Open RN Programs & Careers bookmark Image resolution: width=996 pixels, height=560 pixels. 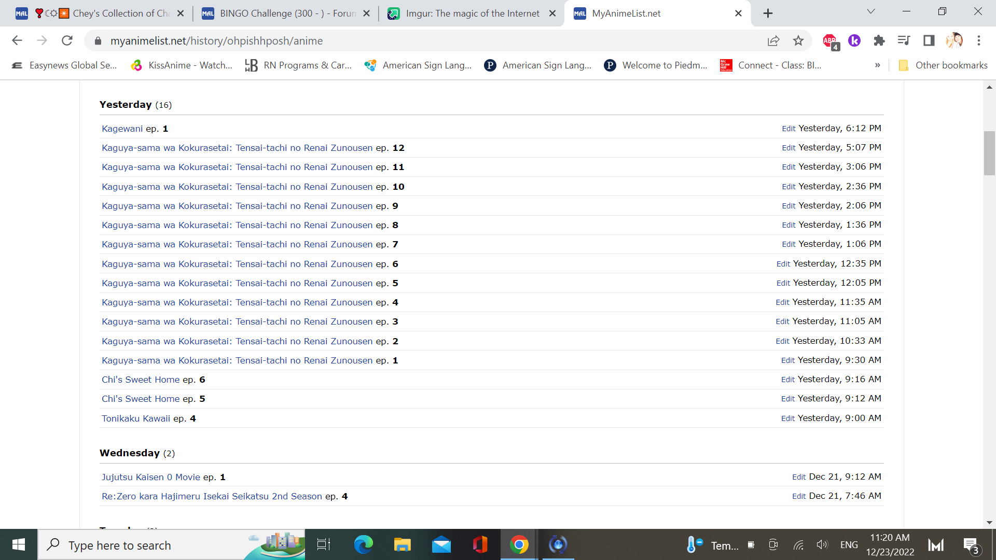point(298,65)
